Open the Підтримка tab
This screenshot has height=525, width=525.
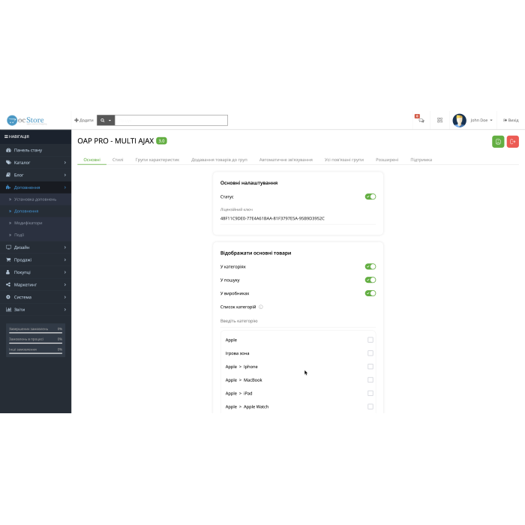pos(421,160)
